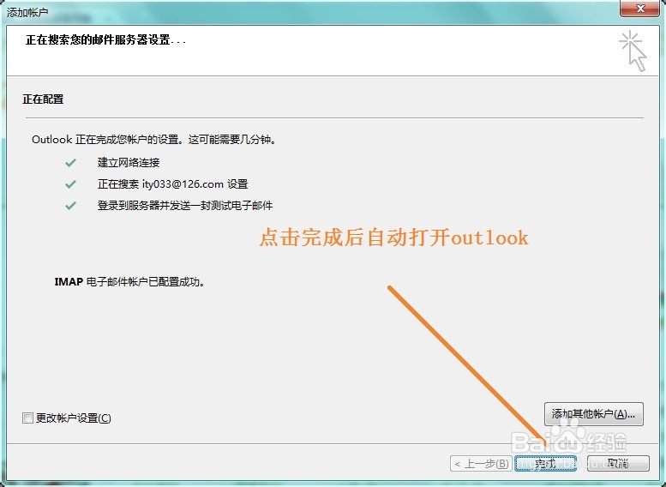Image resolution: width=666 pixels, height=487 pixels.
Task: Select the text 建立网络连接
Action: point(129,162)
